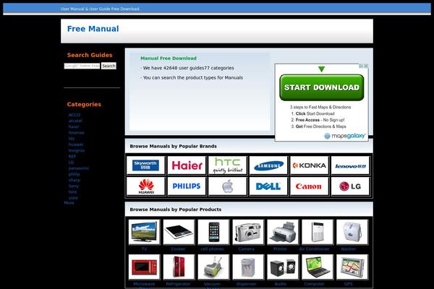Image resolution: width=434 pixels, height=289 pixels.
Task: Open the LG category in sidebar
Action: pos(71,163)
